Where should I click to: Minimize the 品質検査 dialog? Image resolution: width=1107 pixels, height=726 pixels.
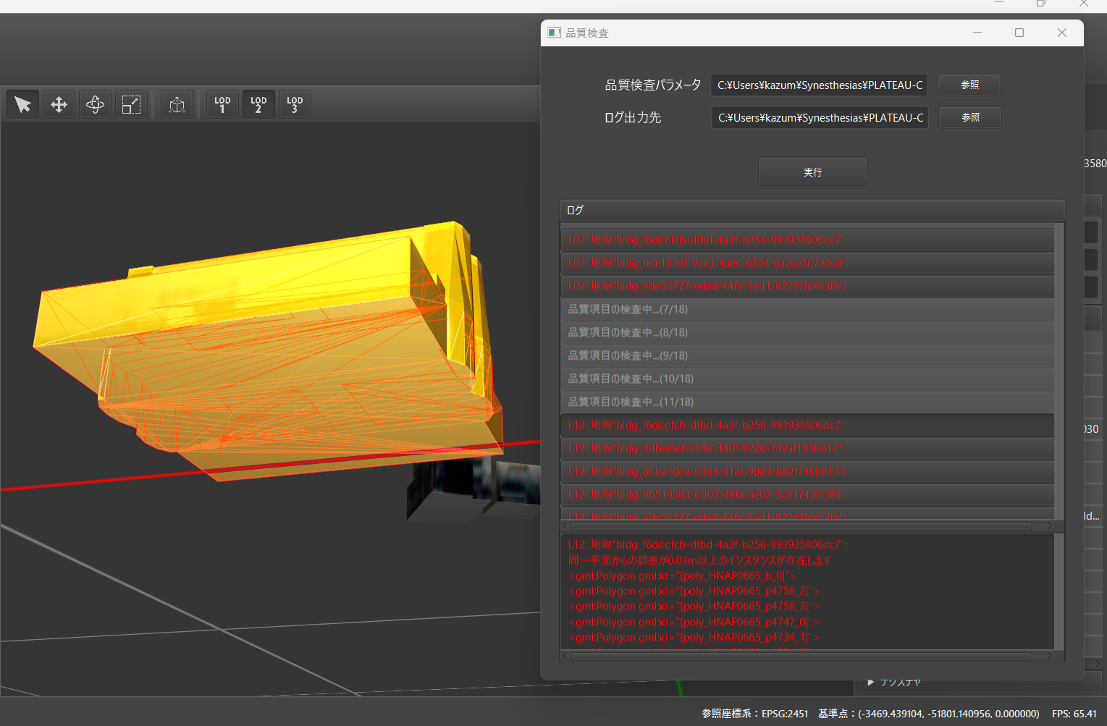click(x=977, y=33)
